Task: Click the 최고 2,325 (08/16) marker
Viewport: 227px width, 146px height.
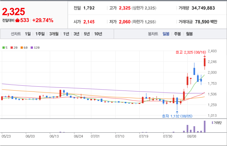Action: (x=191, y=52)
